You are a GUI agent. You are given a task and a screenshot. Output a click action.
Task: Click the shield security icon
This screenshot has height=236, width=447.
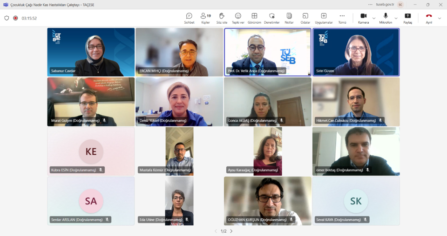[7, 18]
